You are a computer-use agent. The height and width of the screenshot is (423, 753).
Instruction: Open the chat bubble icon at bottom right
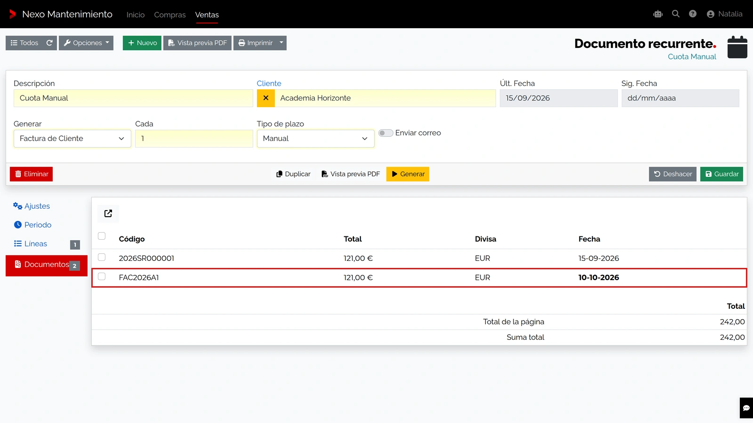tap(746, 408)
